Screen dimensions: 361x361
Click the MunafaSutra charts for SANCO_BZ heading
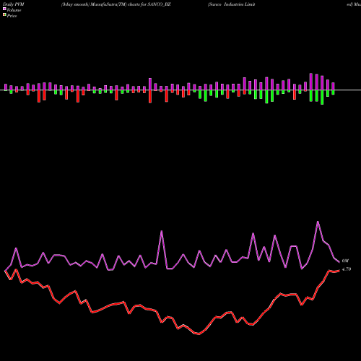[116, 4]
